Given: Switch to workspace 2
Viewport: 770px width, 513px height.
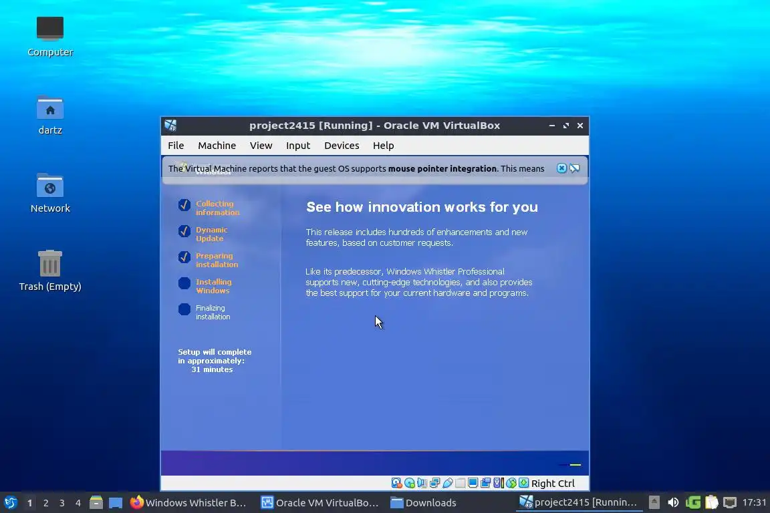Looking at the screenshot, I should click(x=45, y=503).
